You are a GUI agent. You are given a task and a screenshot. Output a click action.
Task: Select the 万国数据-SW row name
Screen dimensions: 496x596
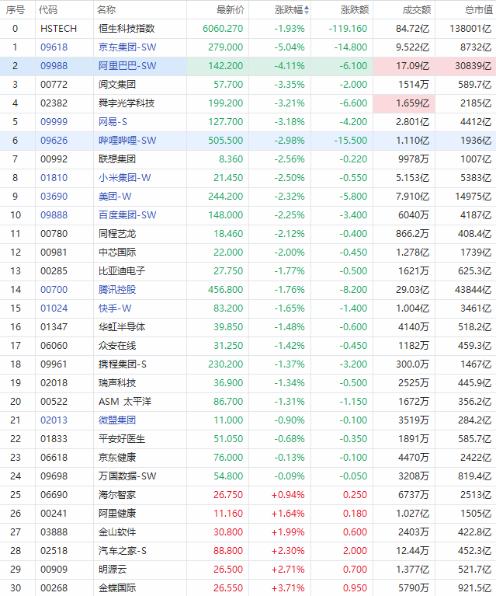(127, 476)
